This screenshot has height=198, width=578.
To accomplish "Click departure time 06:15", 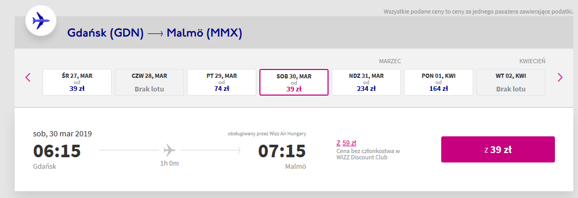I will [x=57, y=151].
